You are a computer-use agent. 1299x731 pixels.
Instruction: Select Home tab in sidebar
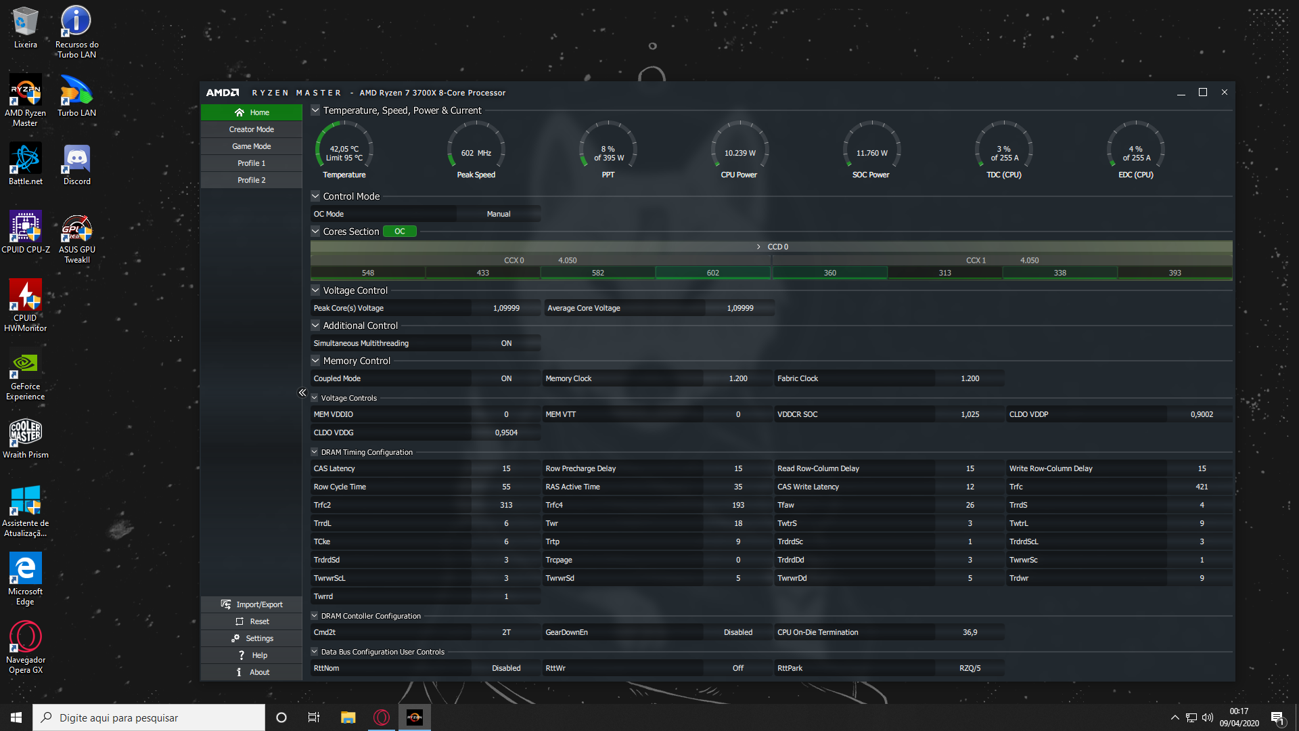pyautogui.click(x=252, y=112)
